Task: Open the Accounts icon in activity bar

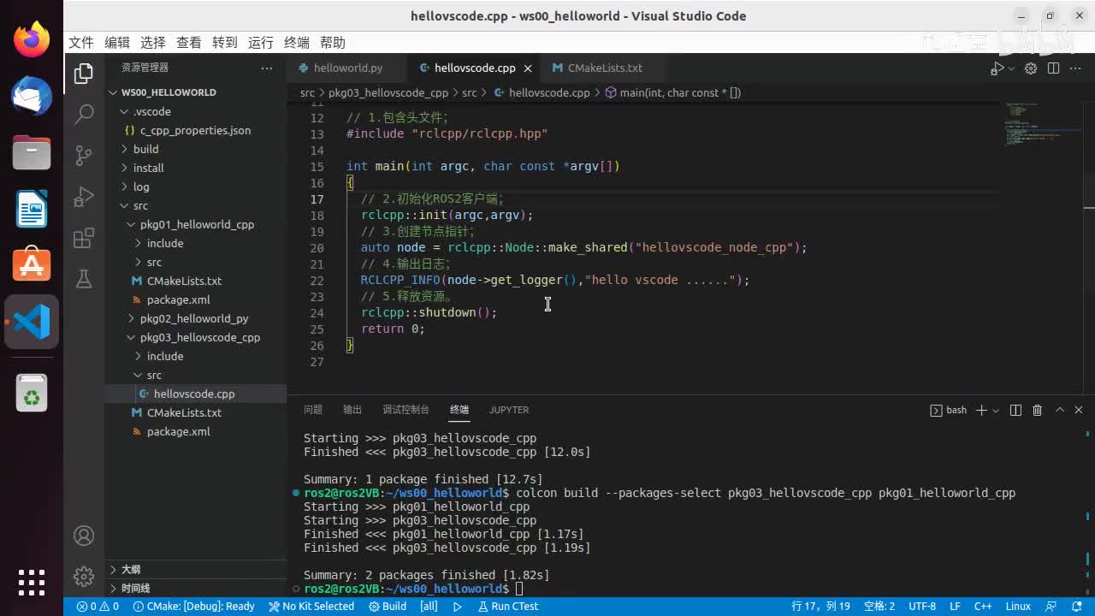Action: pos(84,536)
